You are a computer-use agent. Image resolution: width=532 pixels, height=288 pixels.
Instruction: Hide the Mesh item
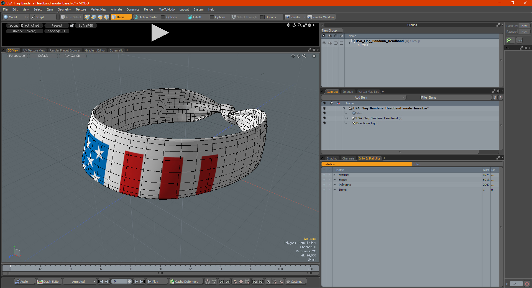tap(324, 113)
